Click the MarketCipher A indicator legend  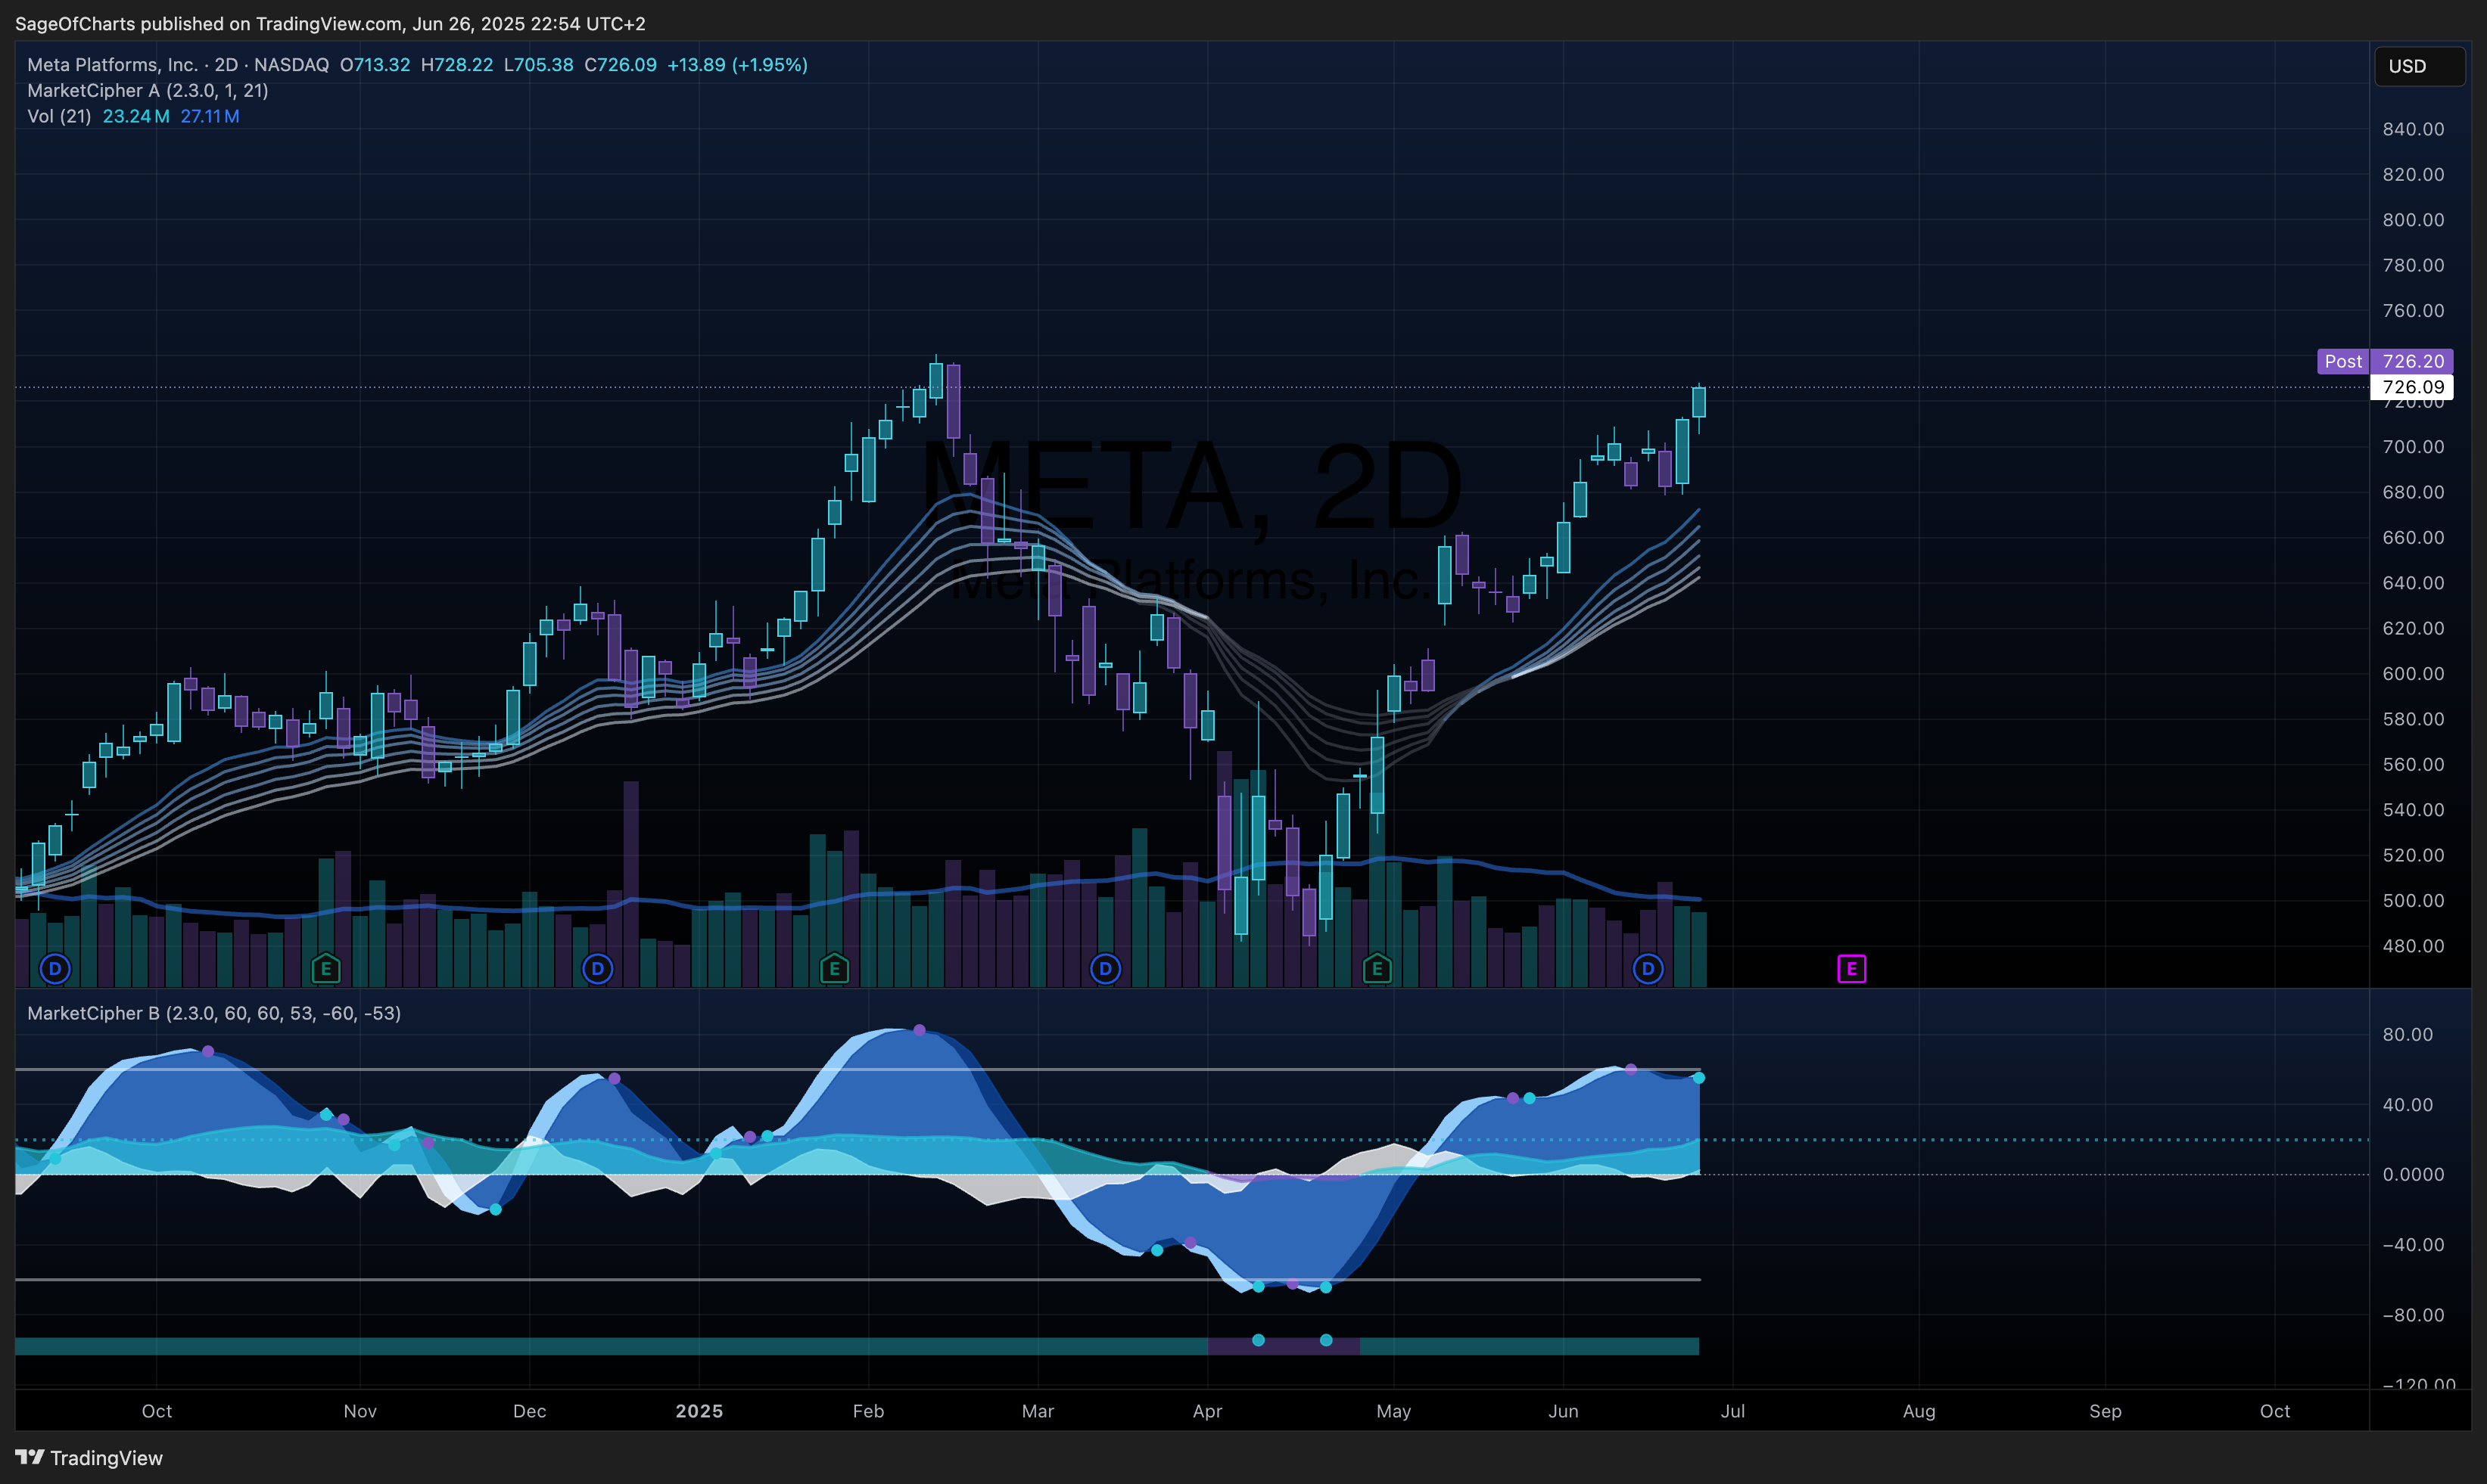point(148,90)
